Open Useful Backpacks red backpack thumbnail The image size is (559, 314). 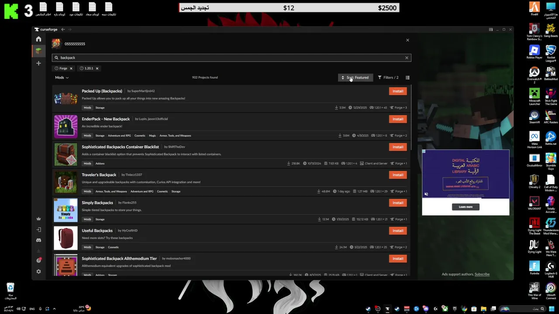pyautogui.click(x=66, y=238)
